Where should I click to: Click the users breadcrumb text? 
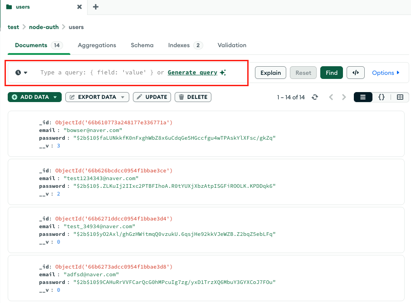click(76, 27)
